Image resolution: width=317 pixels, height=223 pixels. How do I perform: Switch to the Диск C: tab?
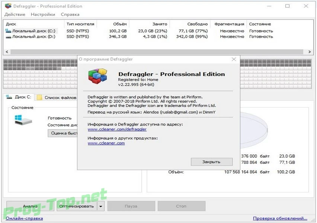(19, 97)
